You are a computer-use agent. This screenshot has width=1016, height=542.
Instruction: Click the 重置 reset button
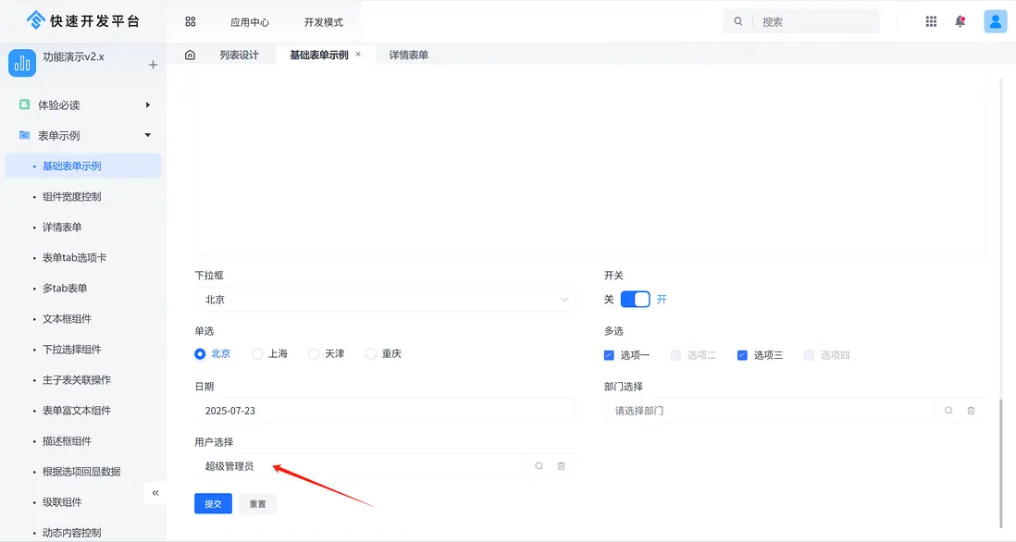(257, 503)
